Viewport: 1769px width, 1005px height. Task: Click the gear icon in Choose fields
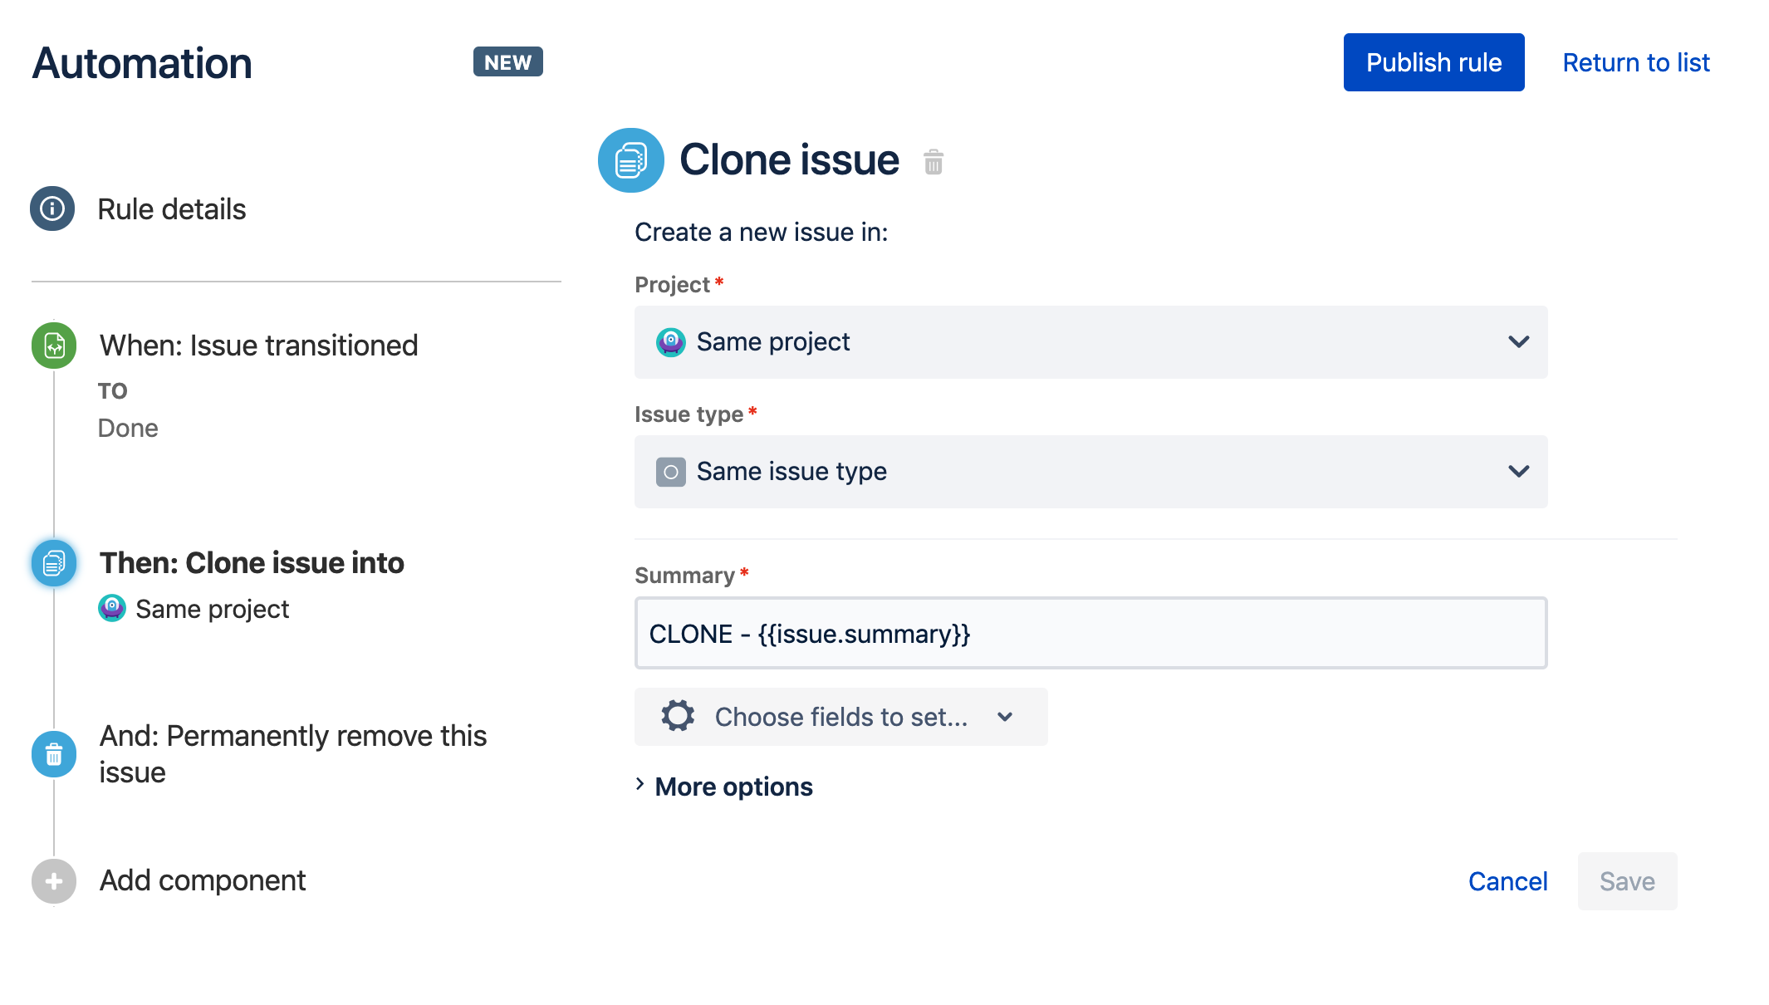click(678, 716)
